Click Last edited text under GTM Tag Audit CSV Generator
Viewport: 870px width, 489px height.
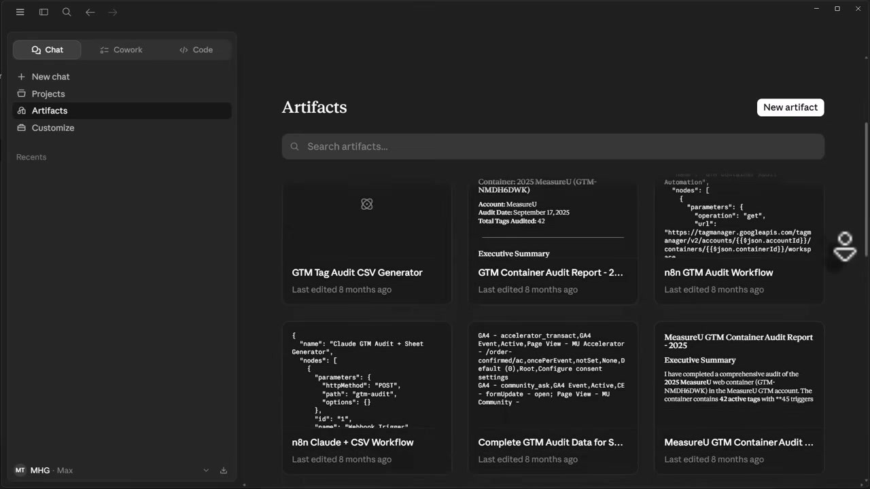click(x=342, y=289)
